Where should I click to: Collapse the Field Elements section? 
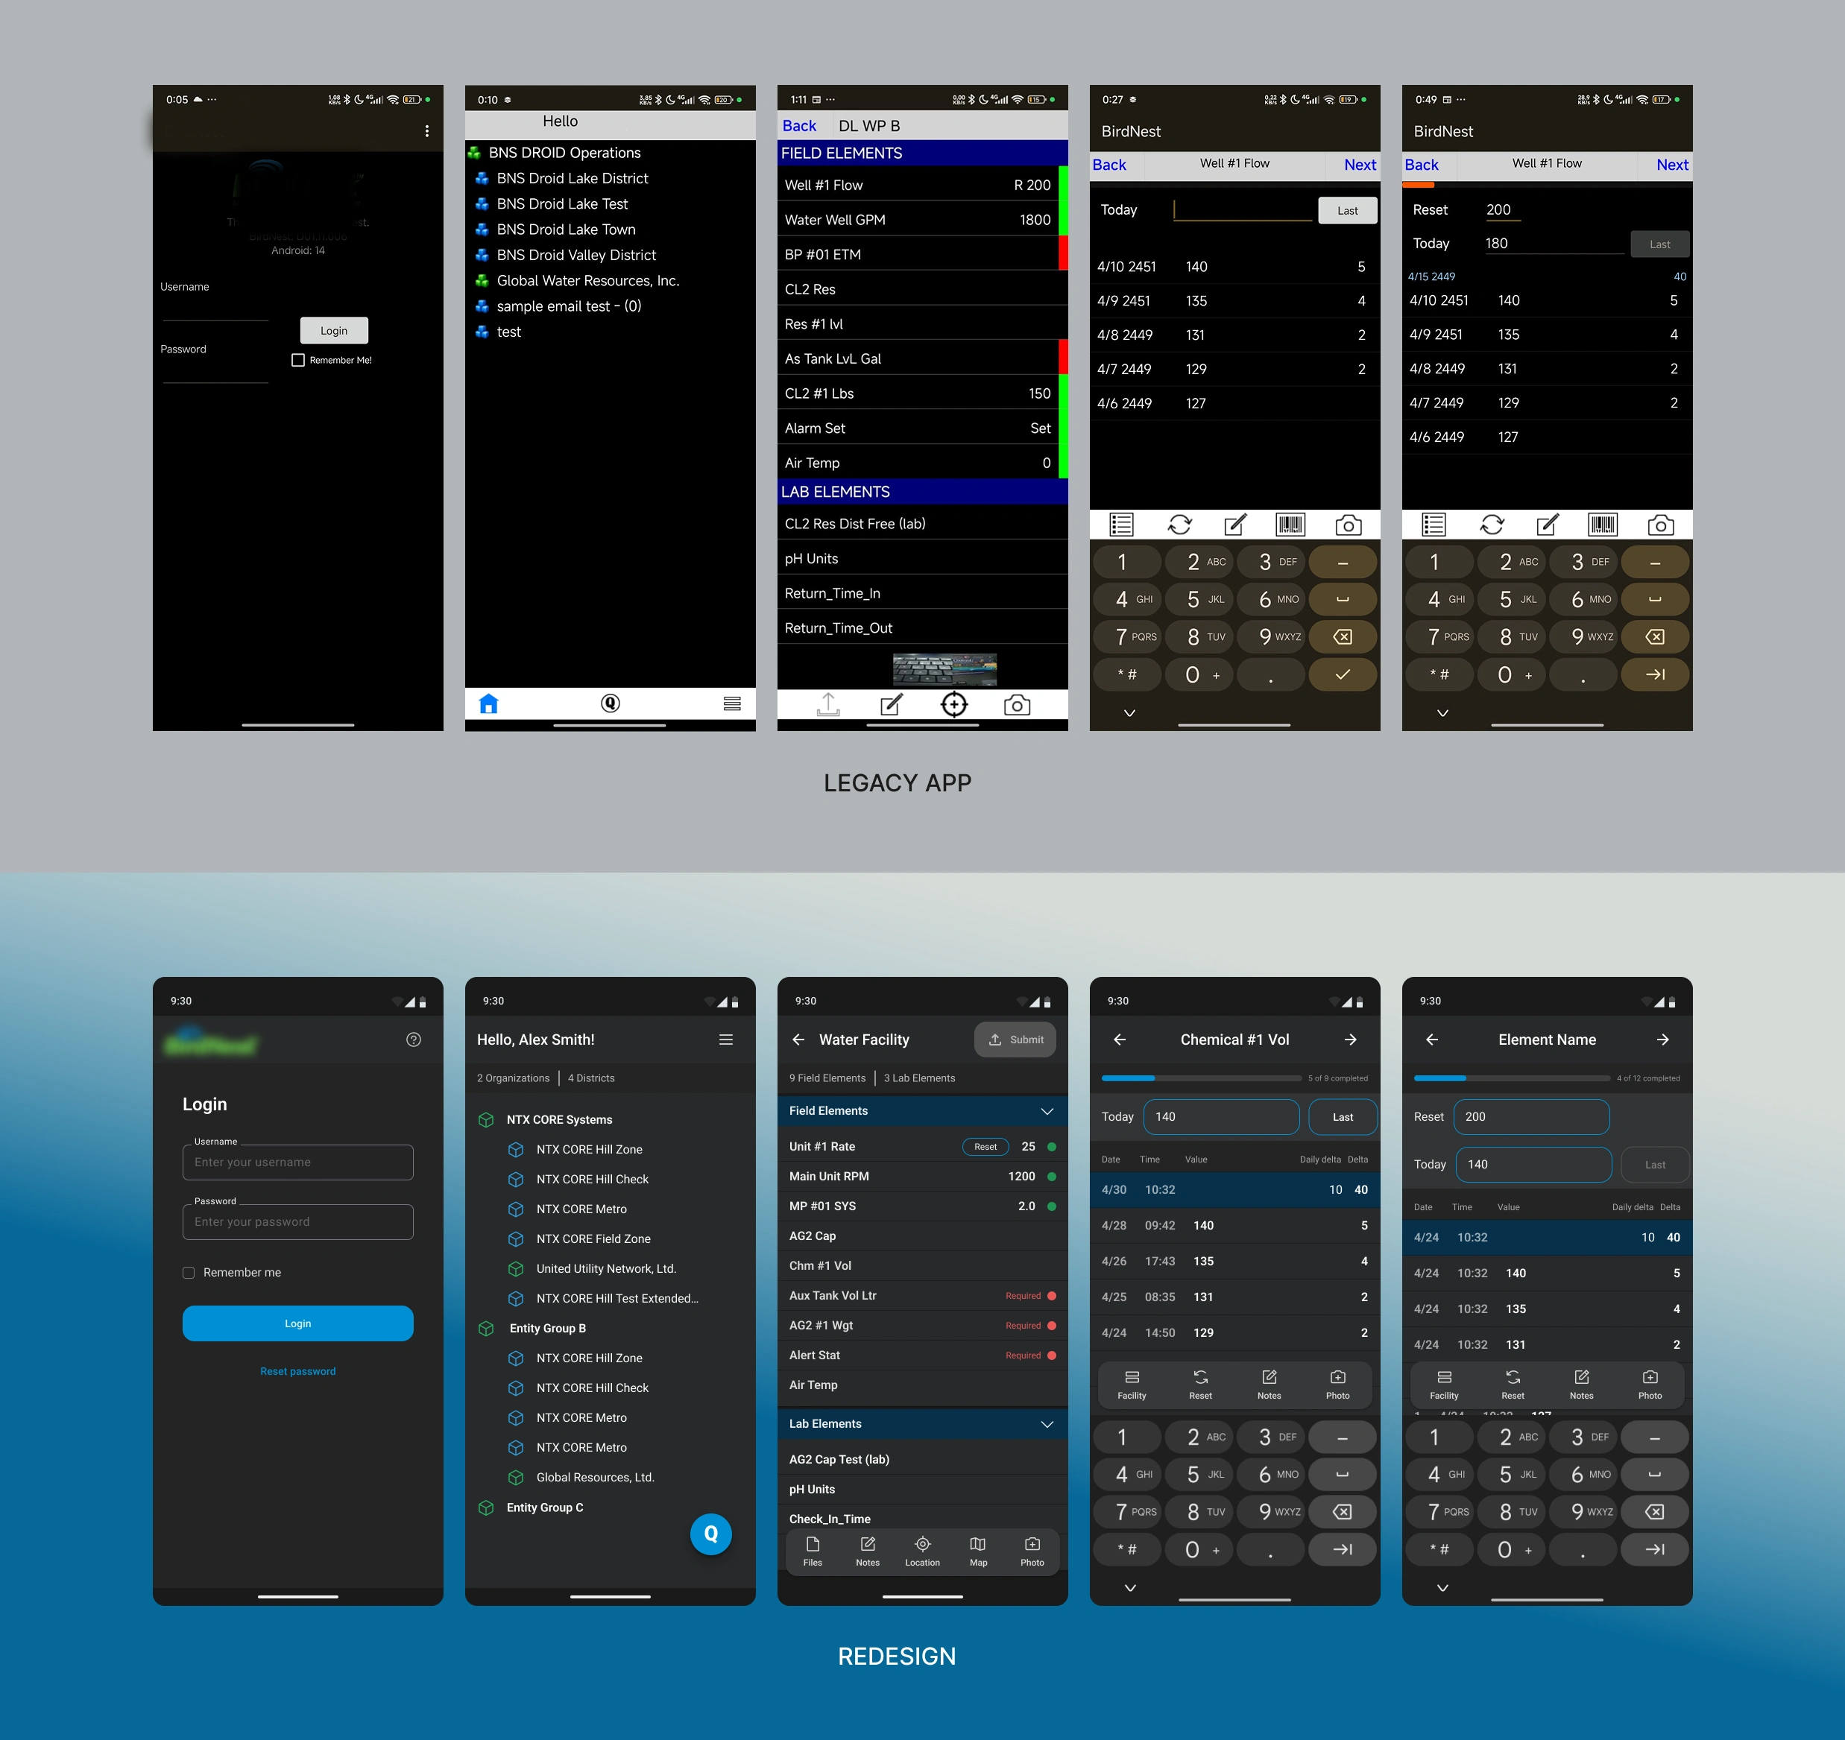click(x=1047, y=1110)
